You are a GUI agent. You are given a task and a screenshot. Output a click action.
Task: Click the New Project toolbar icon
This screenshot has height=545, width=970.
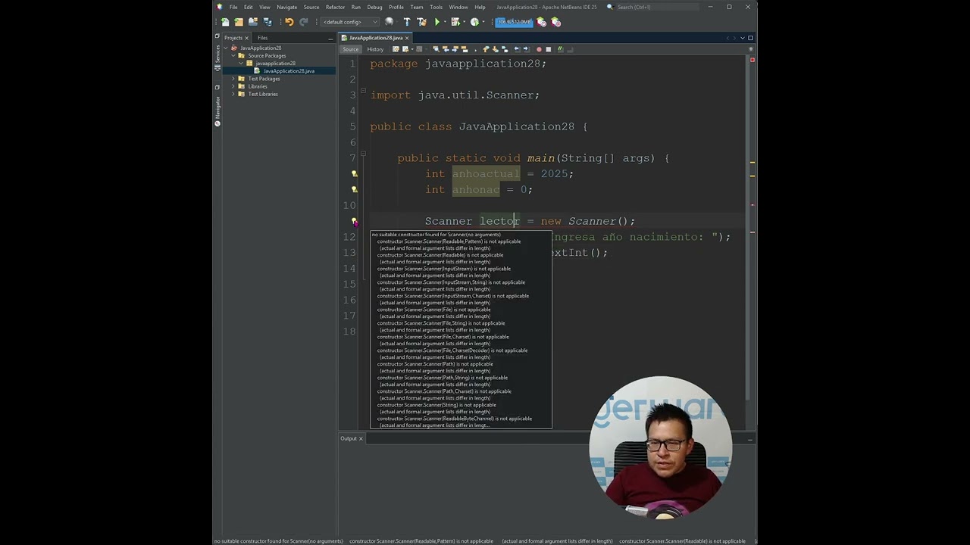(x=239, y=22)
